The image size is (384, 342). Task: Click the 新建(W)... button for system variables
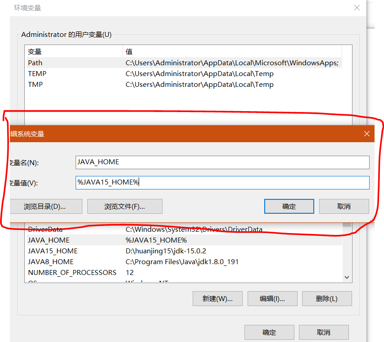tap(217, 298)
